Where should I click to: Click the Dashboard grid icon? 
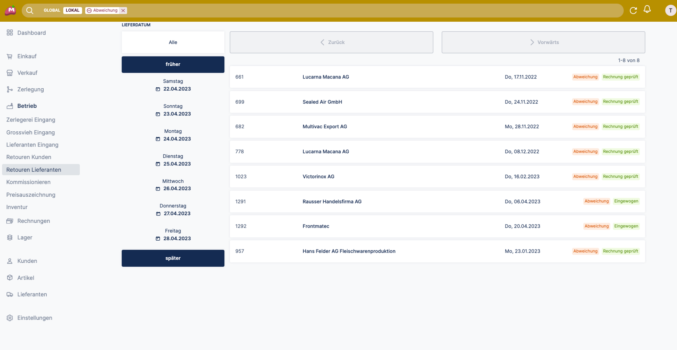(10, 33)
